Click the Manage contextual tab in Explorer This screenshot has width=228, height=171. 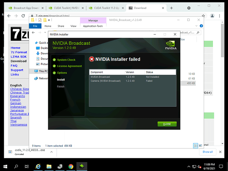click(x=93, y=21)
